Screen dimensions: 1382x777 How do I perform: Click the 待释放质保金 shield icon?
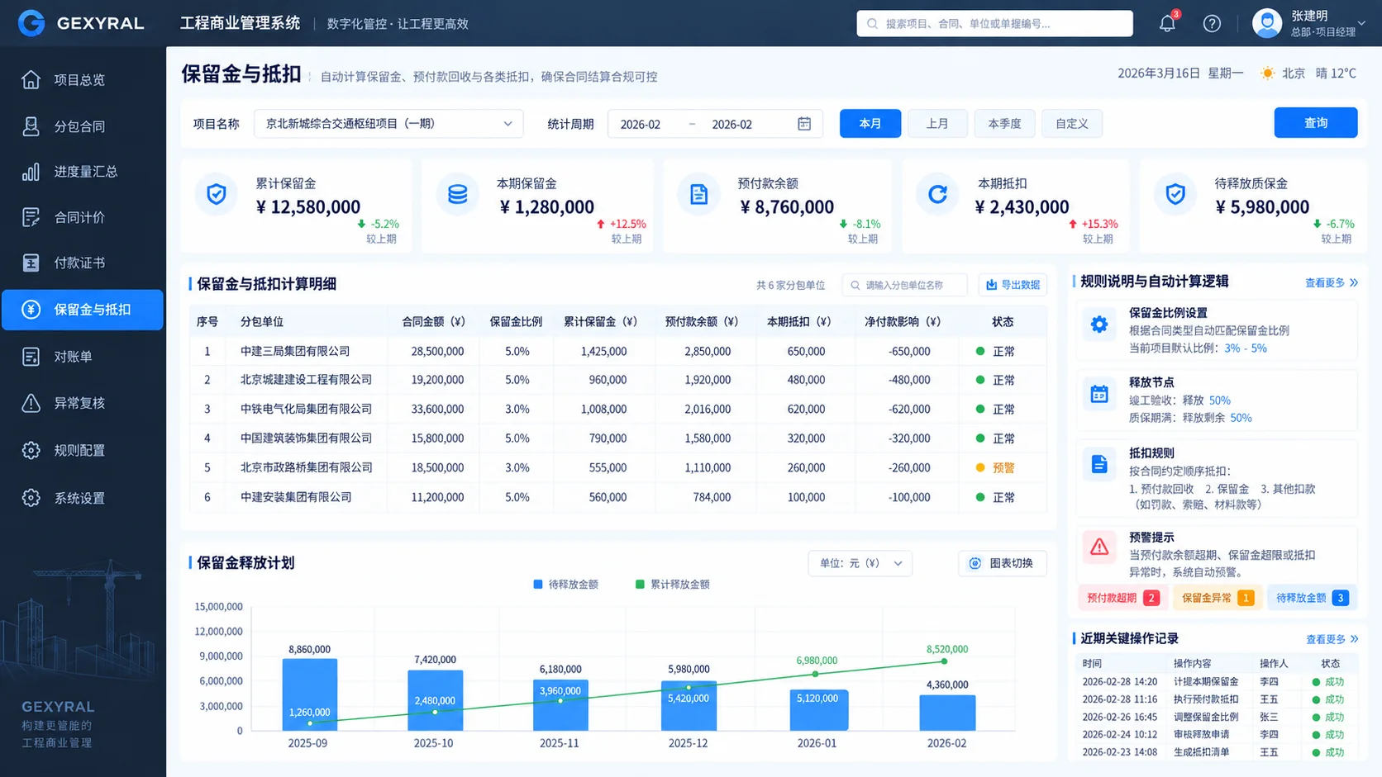1175,194
